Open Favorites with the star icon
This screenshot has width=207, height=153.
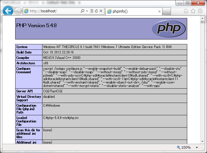point(193,11)
